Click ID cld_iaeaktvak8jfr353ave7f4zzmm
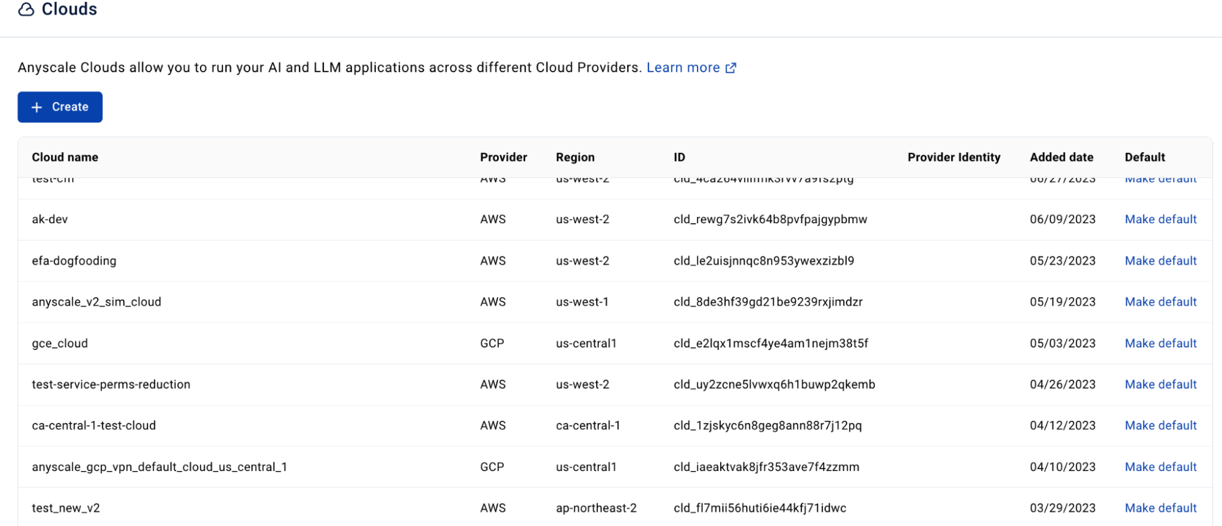The width and height of the screenshot is (1222, 526). pos(766,467)
